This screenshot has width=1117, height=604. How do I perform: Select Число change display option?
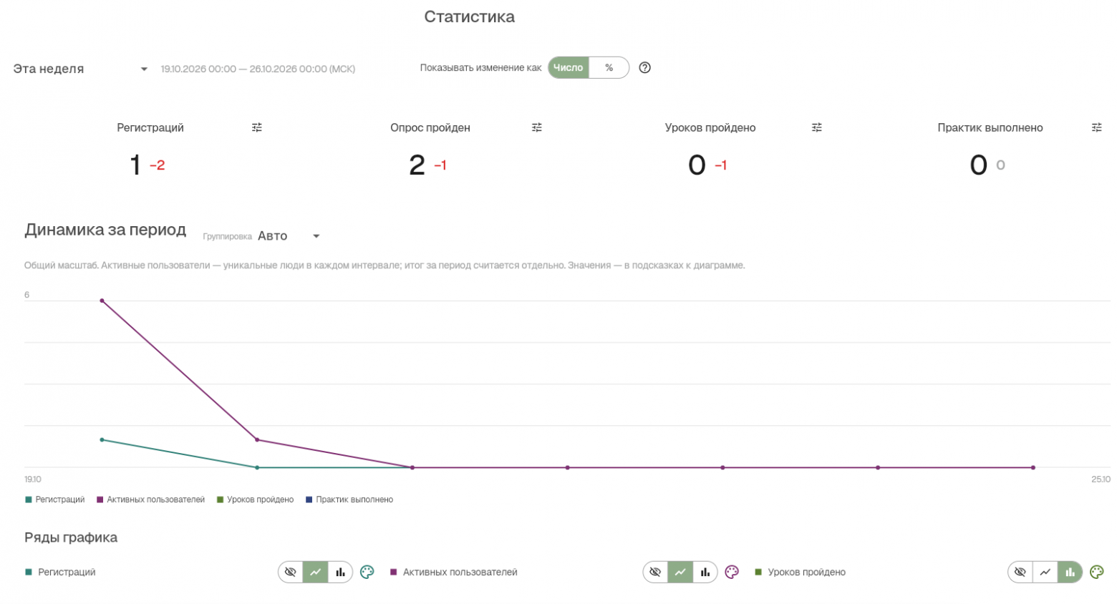[x=569, y=68]
